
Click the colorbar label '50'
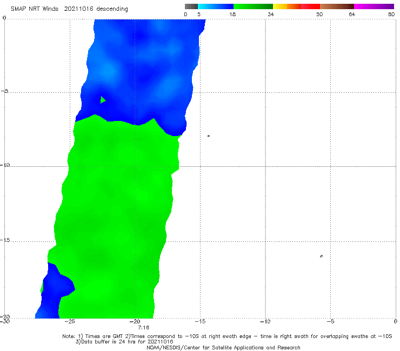tap(319, 14)
